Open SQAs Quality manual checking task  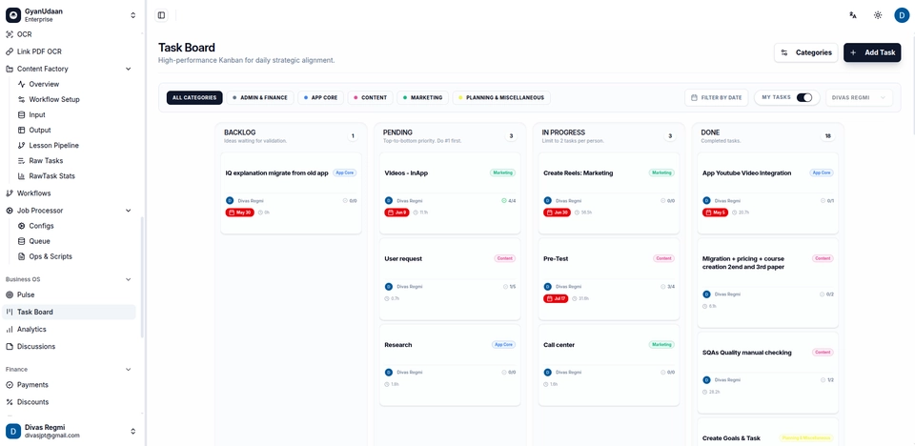(768, 372)
